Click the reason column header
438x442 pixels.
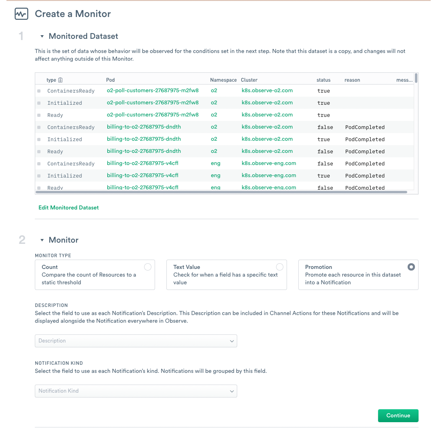352,80
